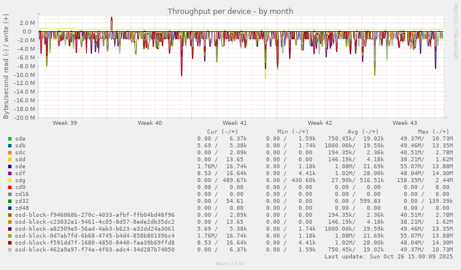This screenshot has width=461, height=270.
Task: Click the osd-block-f946068b legend entry
Action: (x=94, y=215)
